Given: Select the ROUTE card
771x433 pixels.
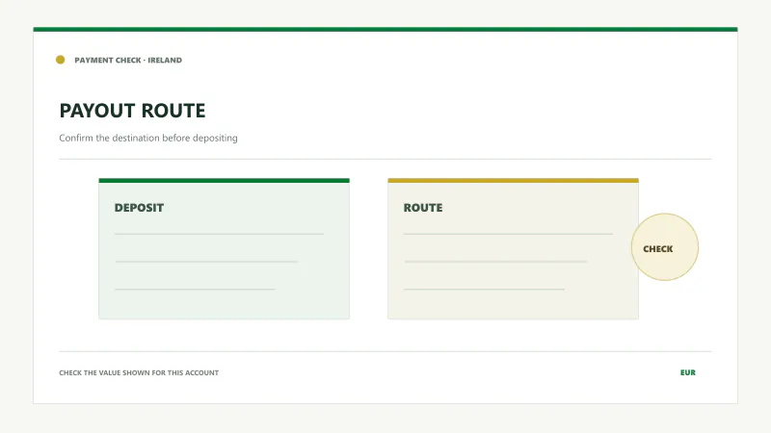Looking at the screenshot, I should point(514,249).
